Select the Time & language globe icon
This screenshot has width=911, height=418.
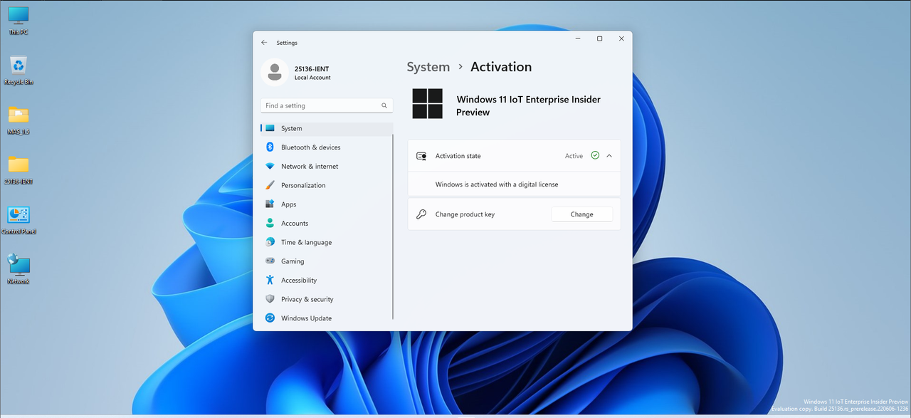pyautogui.click(x=270, y=242)
